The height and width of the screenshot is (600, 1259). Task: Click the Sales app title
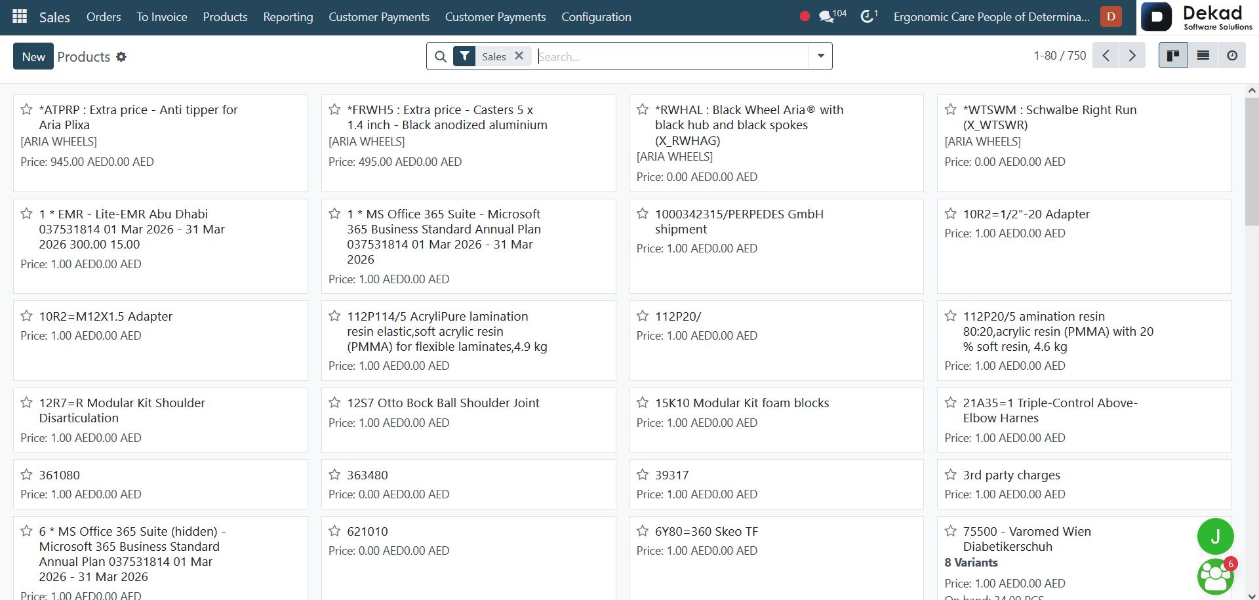click(x=54, y=17)
